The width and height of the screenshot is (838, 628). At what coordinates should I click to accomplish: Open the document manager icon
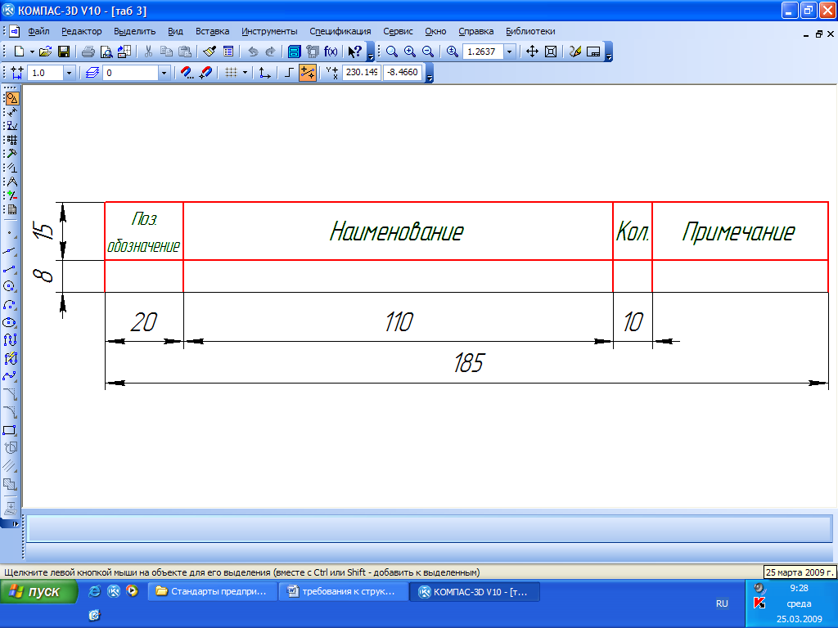294,52
